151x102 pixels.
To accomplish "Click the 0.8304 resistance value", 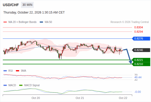I will tap(138, 28).
